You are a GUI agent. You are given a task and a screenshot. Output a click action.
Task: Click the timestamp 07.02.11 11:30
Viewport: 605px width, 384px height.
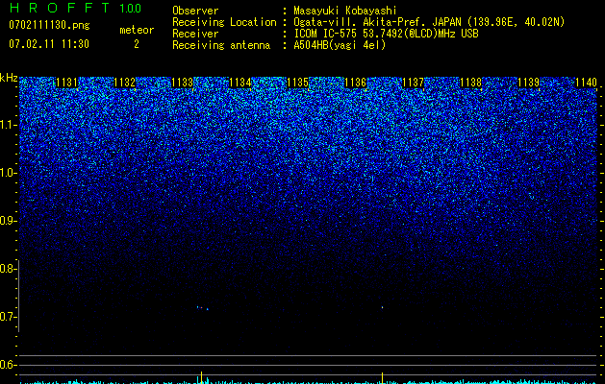(49, 44)
